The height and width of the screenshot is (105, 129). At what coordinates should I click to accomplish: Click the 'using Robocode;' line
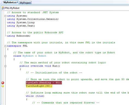point(19,36)
